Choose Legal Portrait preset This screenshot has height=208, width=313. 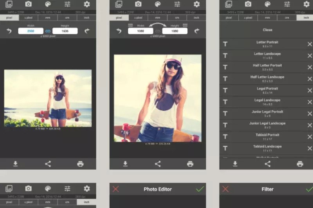(267, 91)
